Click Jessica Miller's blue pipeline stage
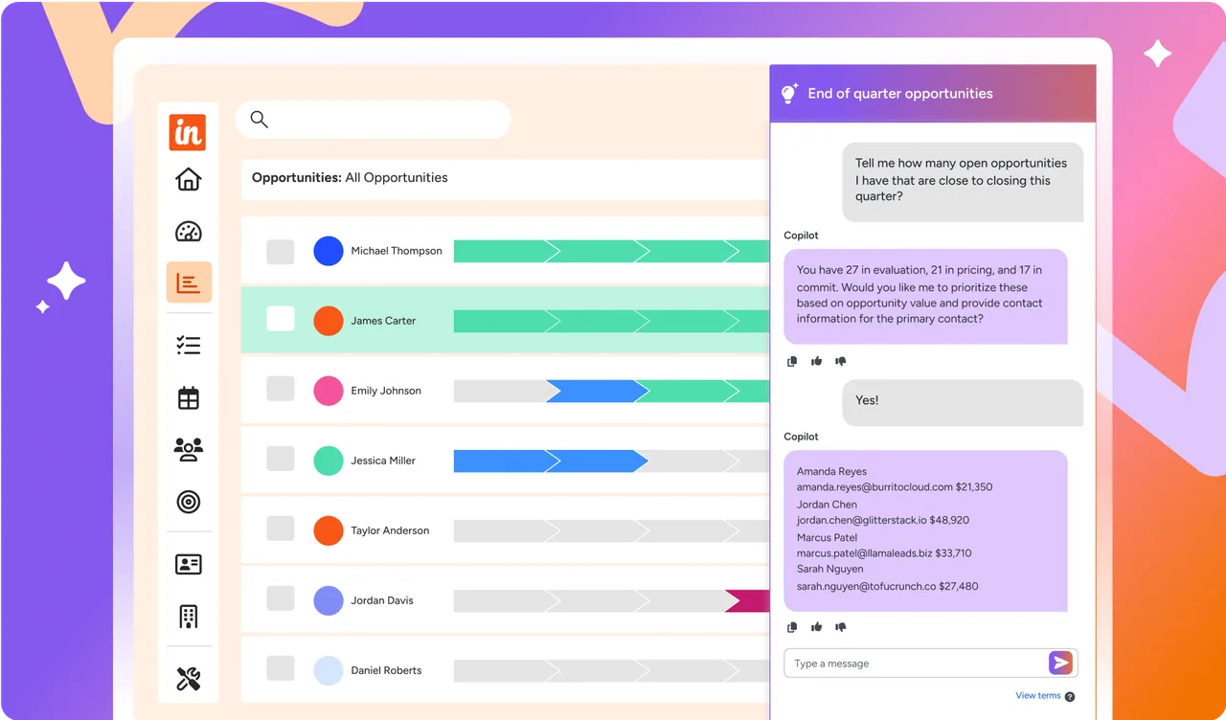1226x720 pixels. (x=551, y=461)
